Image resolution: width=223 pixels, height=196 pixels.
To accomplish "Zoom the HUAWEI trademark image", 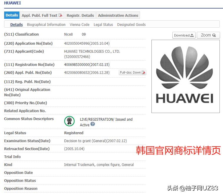I will click(208, 35).
